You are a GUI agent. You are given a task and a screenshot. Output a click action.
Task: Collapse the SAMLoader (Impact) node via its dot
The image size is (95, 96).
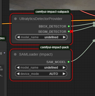(x=15, y=54)
